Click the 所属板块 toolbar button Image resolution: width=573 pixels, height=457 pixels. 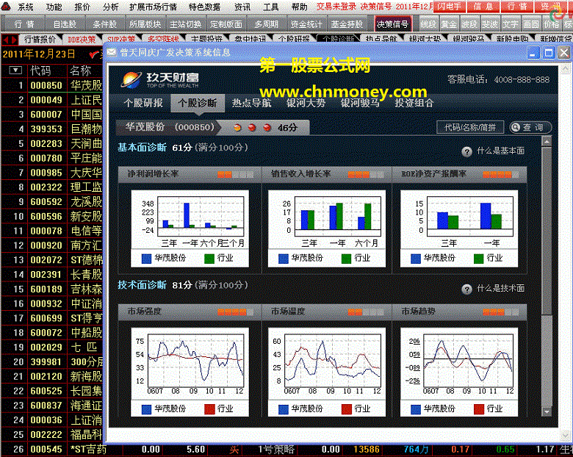click(x=145, y=24)
